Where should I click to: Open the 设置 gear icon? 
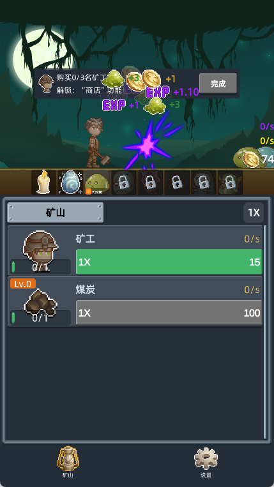(206, 458)
